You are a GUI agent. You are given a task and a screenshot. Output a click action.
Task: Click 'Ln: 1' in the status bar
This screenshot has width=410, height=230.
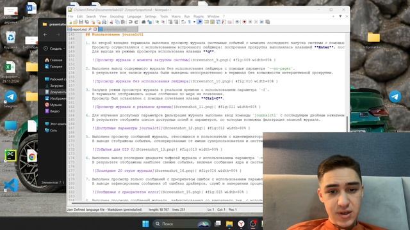[x=210, y=210]
